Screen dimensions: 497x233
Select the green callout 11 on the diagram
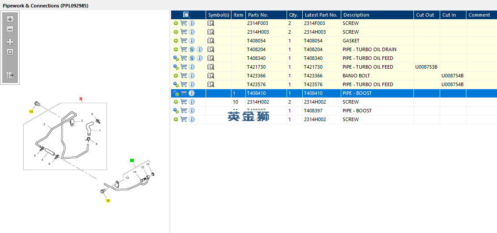pyautogui.click(x=132, y=160)
